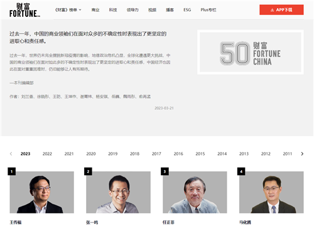Open the 视频 navigation link

click(x=152, y=10)
